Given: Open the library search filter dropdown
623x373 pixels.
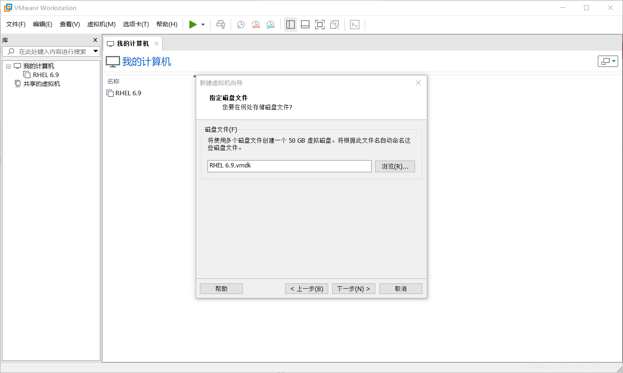Looking at the screenshot, I should pyautogui.click(x=96, y=51).
